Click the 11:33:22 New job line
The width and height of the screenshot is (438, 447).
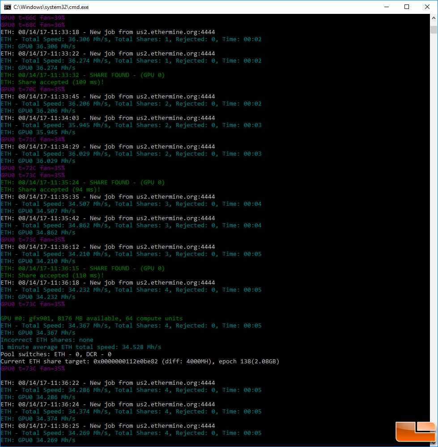pos(108,53)
